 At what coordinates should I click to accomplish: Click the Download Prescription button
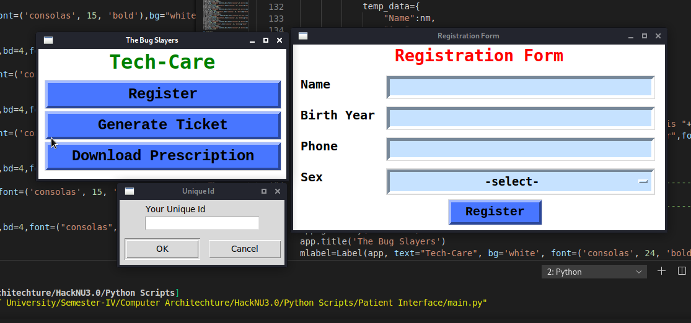(x=162, y=156)
